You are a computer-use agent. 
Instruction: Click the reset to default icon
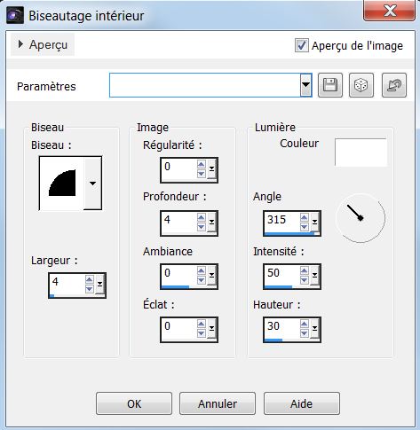[394, 85]
